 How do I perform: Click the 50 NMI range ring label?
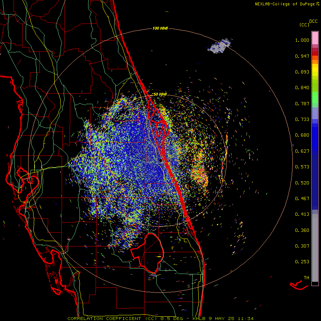pyautogui.click(x=160, y=95)
